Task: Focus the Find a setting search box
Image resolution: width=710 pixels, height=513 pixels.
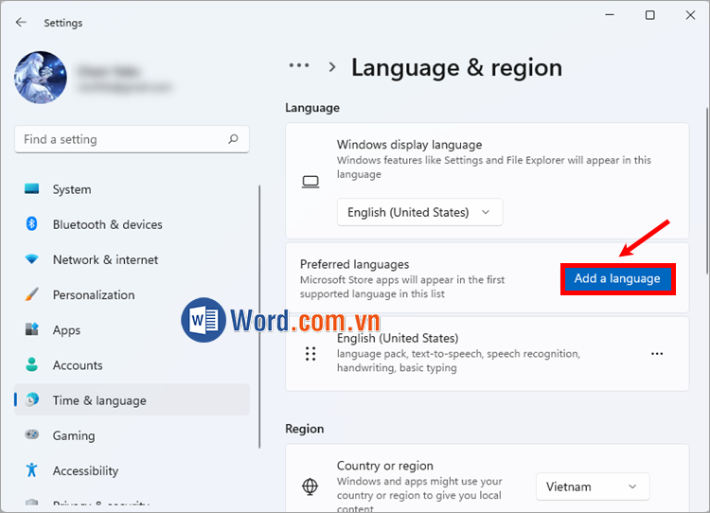Action: click(x=132, y=139)
